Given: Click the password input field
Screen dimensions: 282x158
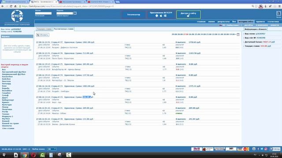Looking at the screenshot, I should (x=65, y=13).
